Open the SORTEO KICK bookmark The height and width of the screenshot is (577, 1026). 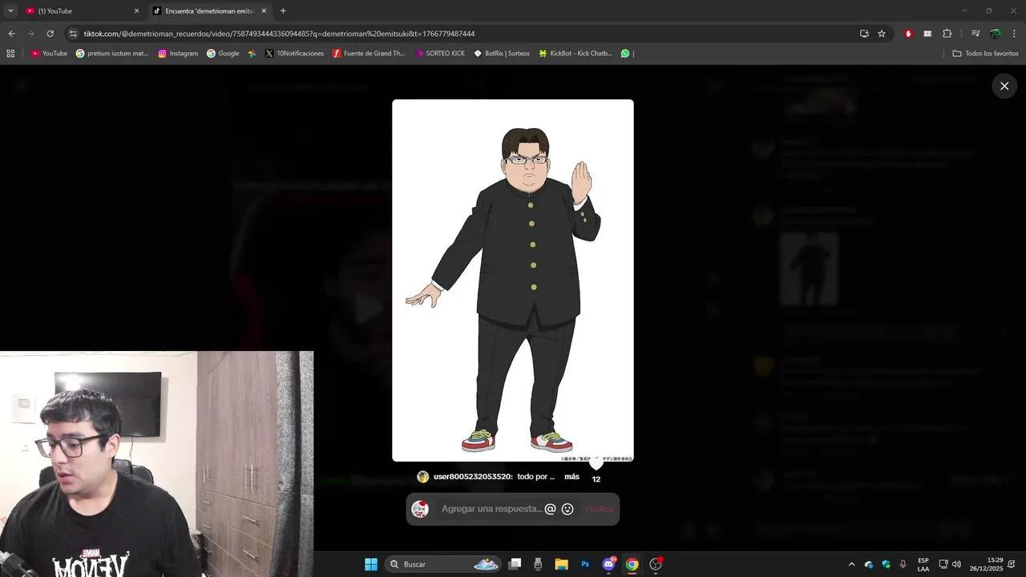[440, 54]
